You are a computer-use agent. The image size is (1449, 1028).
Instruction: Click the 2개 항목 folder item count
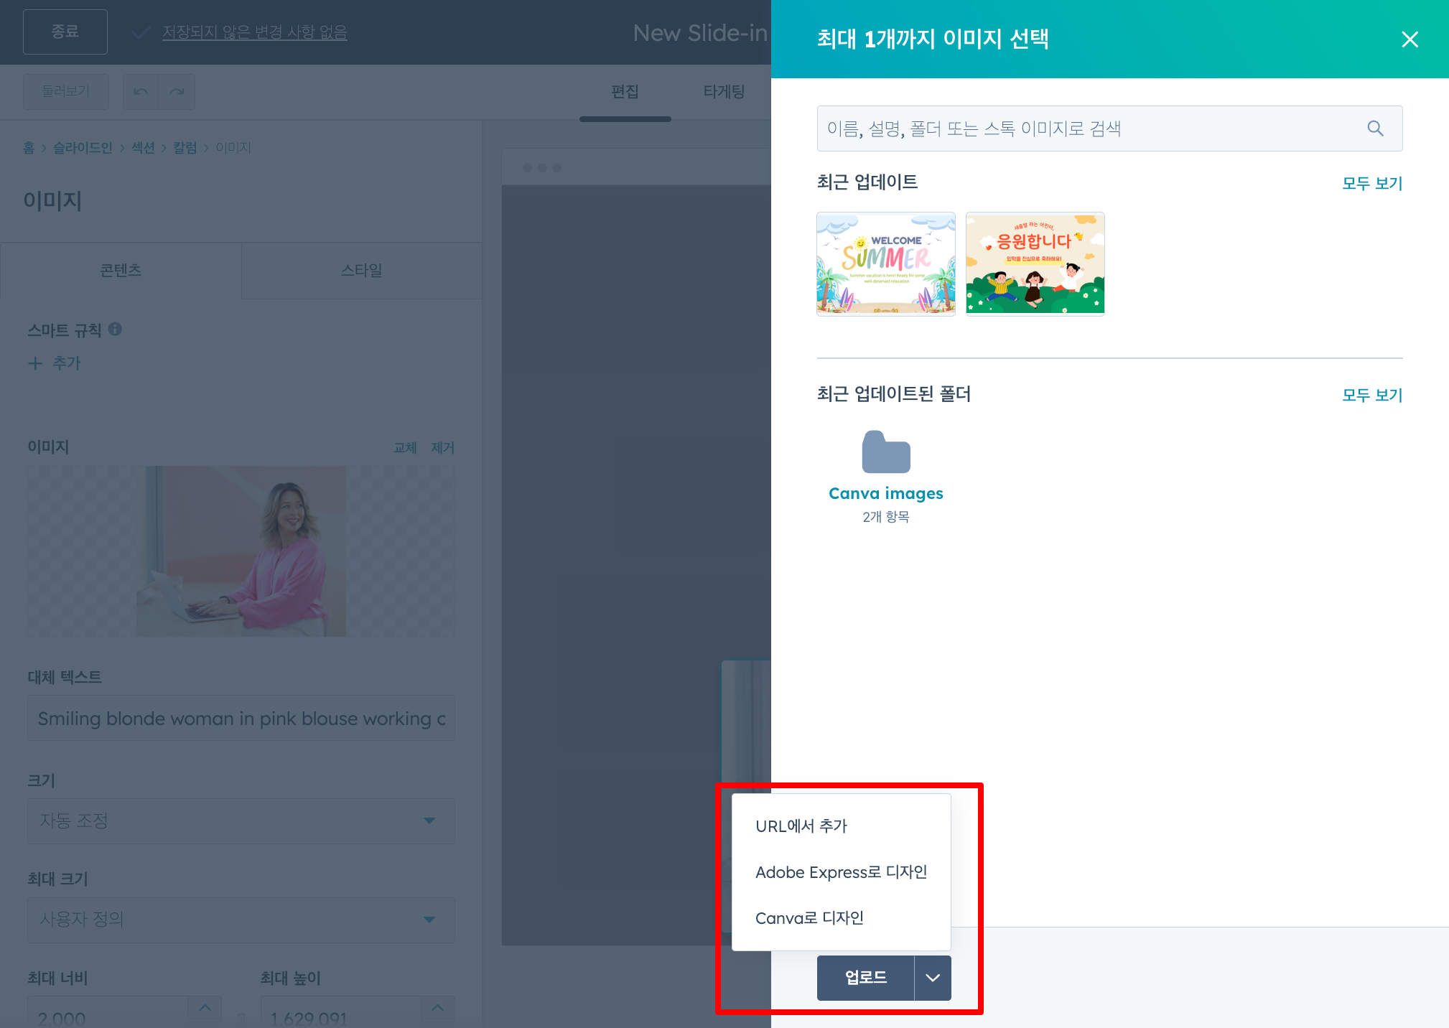[886, 517]
